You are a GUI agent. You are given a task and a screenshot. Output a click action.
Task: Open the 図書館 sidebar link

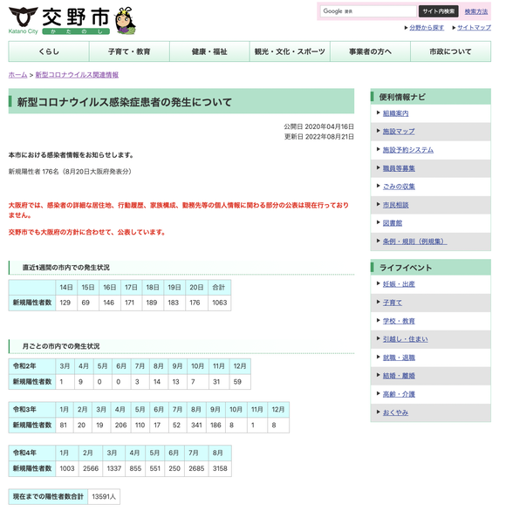click(x=393, y=223)
